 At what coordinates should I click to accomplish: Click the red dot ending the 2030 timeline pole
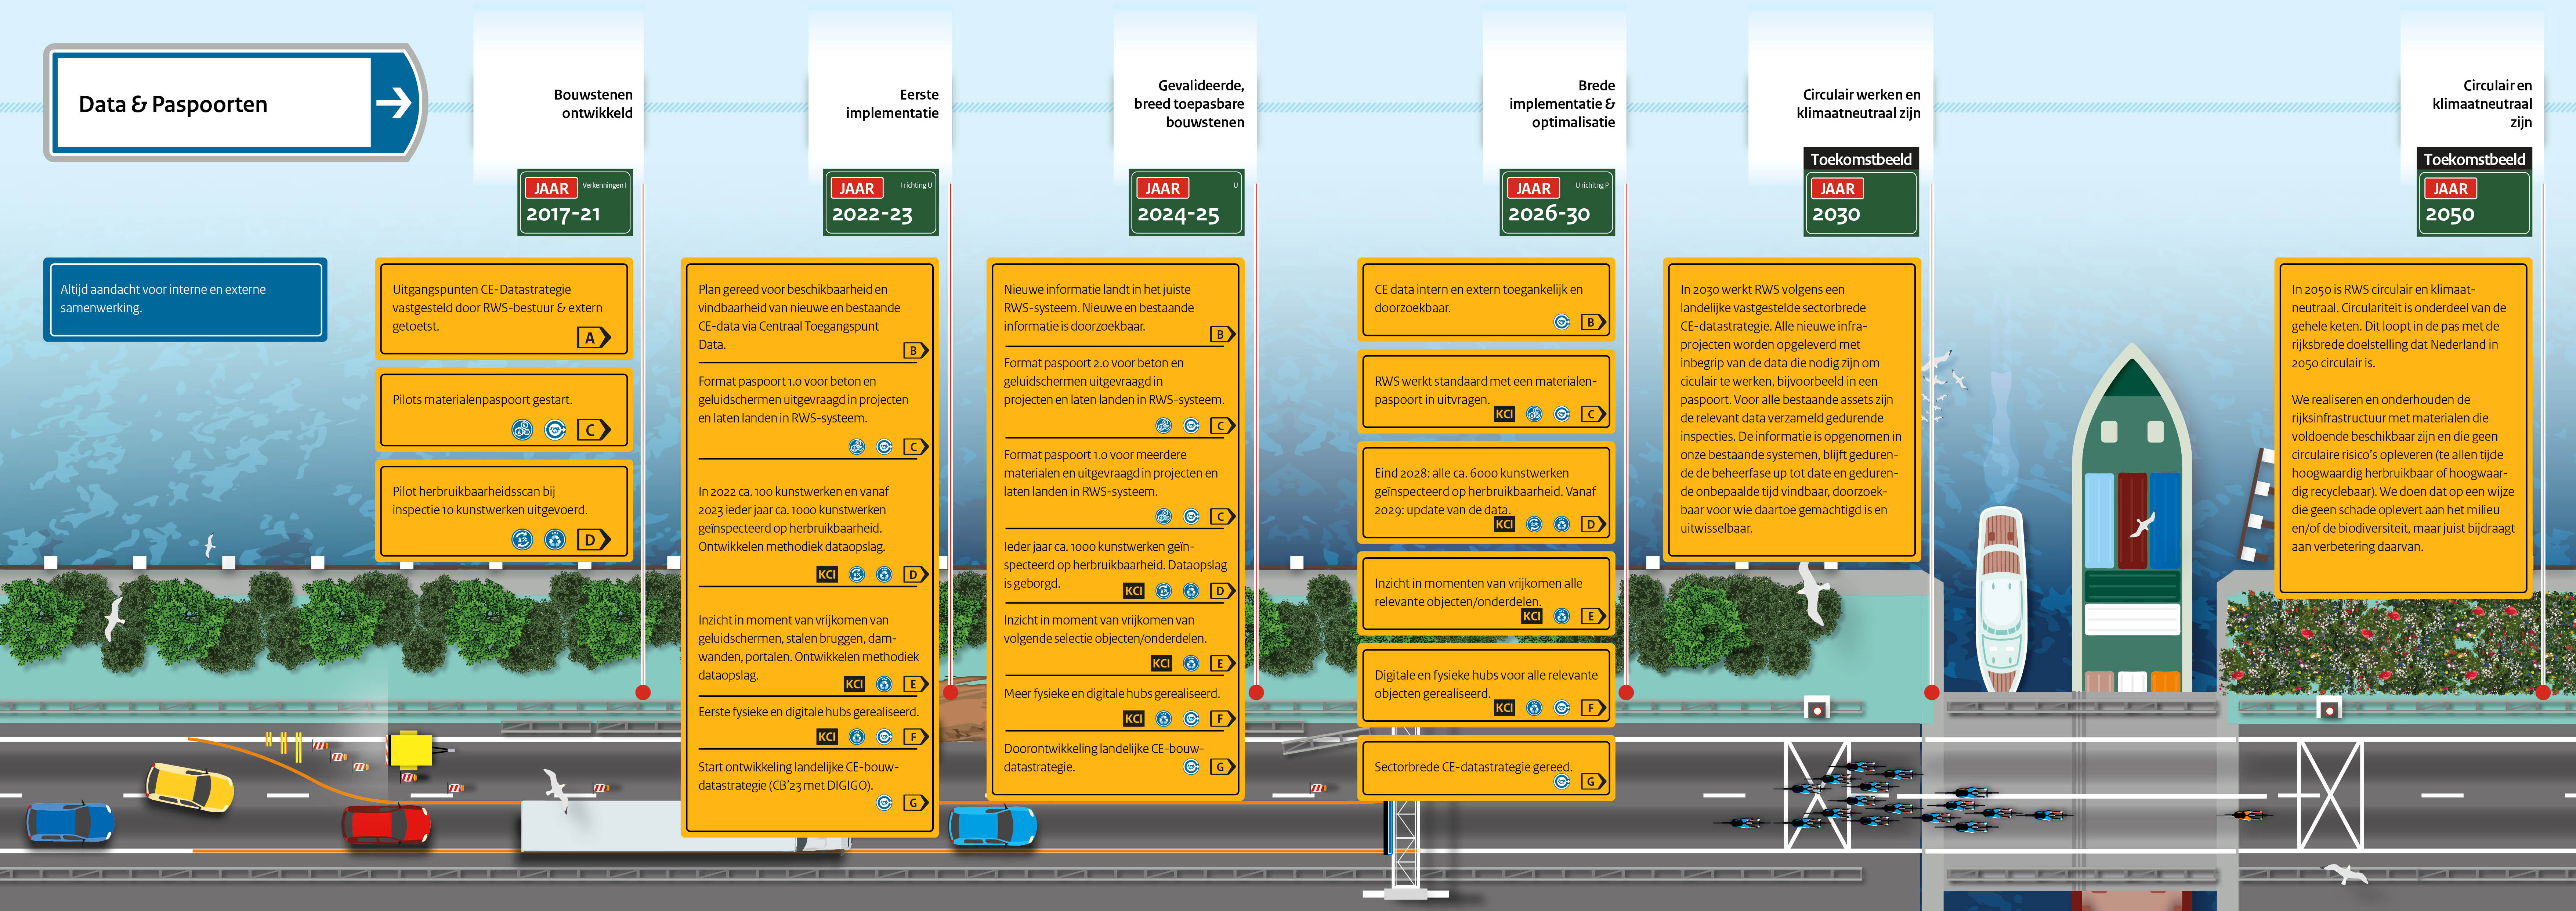point(1932,692)
